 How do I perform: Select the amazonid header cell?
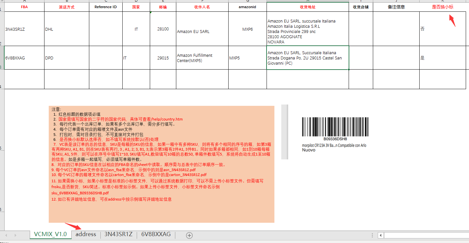pyautogui.click(x=248, y=7)
